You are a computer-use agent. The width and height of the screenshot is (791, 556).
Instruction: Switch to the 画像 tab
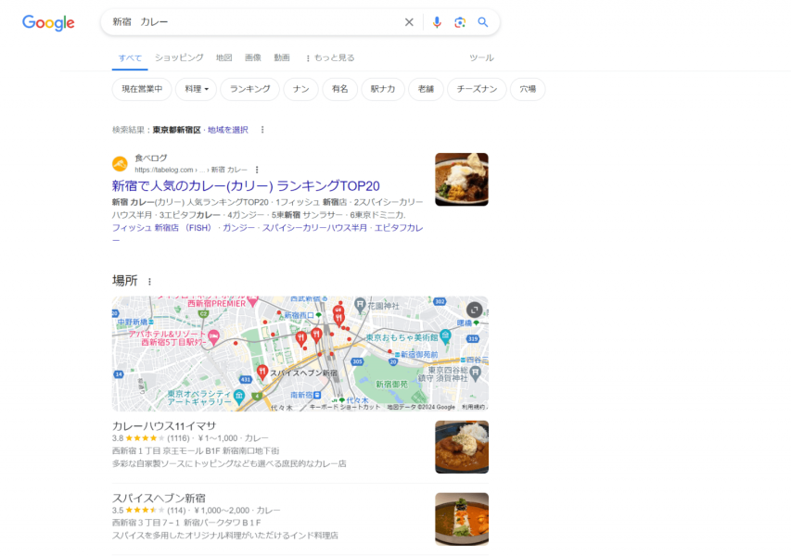click(x=253, y=57)
